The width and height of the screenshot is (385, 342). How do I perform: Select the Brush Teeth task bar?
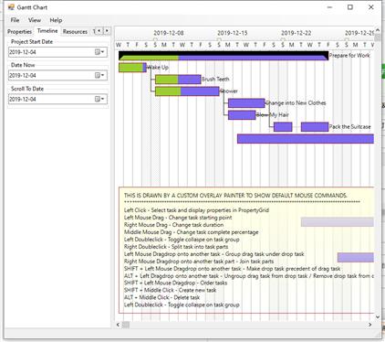click(x=178, y=80)
